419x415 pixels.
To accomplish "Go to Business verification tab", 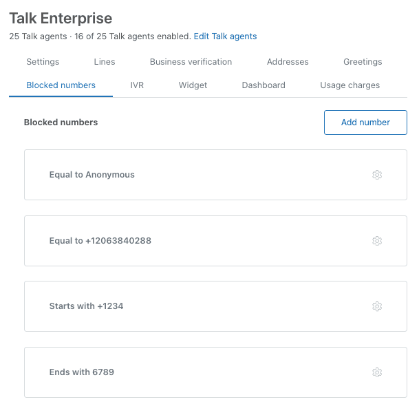I will (x=191, y=62).
